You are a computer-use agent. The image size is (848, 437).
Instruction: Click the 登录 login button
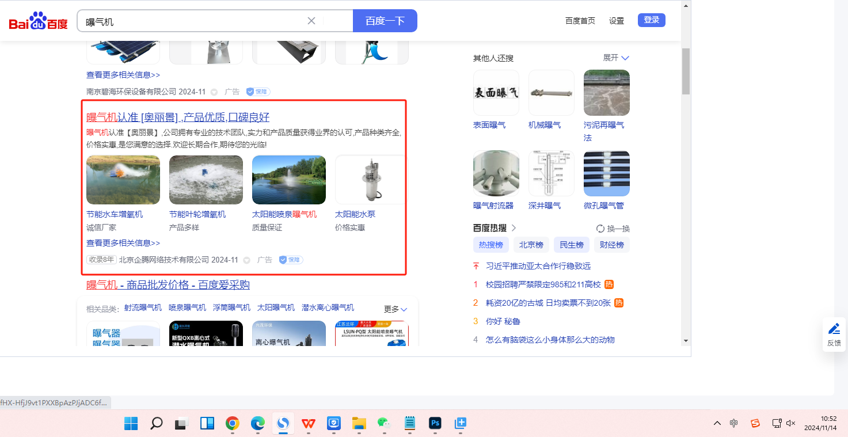pyautogui.click(x=652, y=20)
